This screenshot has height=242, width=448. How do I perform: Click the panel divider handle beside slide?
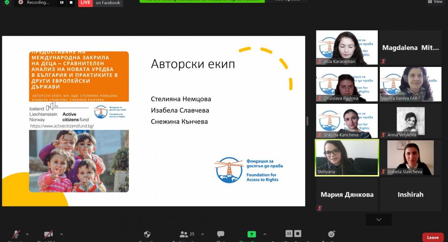pyautogui.click(x=308, y=121)
